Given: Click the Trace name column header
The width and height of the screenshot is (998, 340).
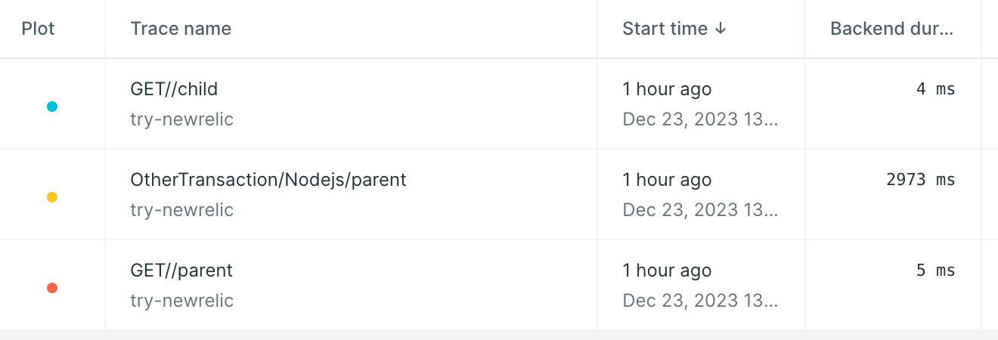Looking at the screenshot, I should [181, 29].
